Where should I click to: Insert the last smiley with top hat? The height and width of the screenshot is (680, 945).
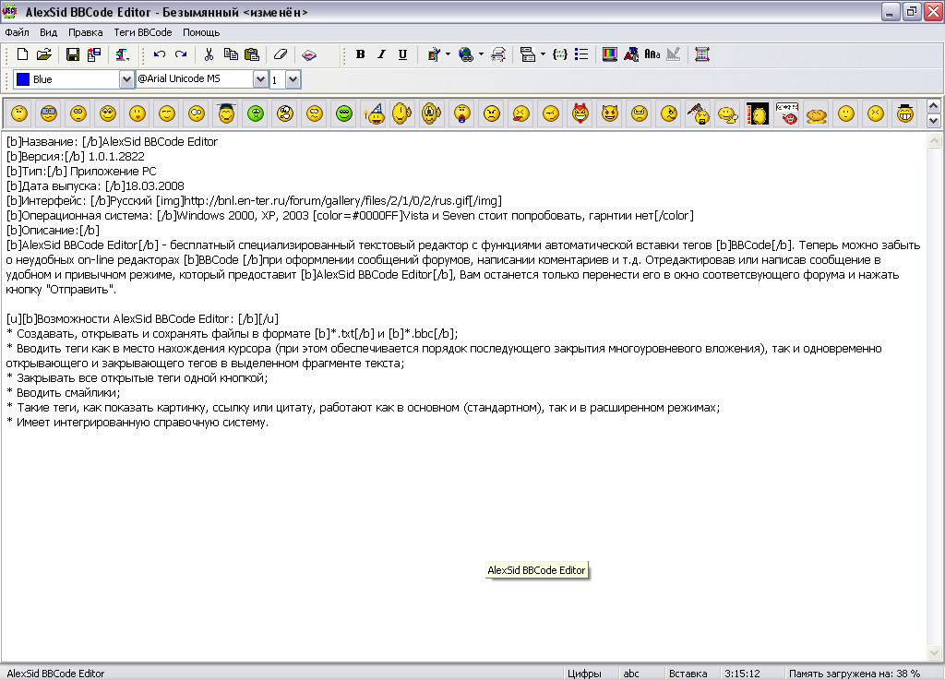click(x=905, y=113)
